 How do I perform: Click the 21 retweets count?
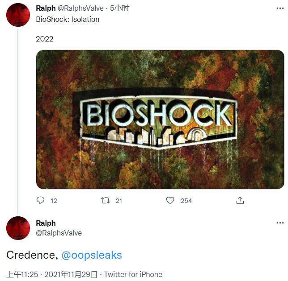(119, 201)
